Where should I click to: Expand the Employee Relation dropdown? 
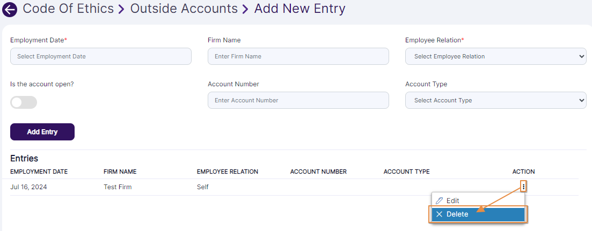pyautogui.click(x=495, y=56)
